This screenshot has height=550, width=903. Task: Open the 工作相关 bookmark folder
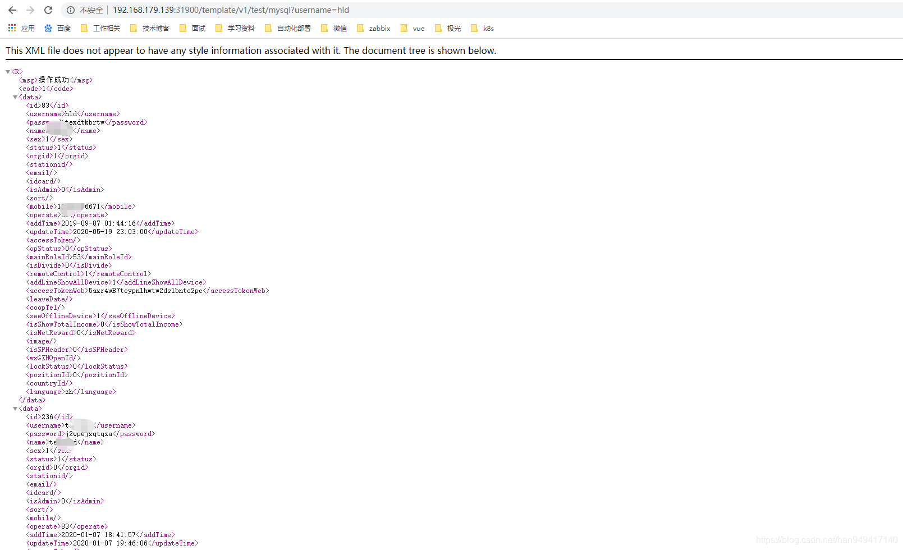[100, 28]
